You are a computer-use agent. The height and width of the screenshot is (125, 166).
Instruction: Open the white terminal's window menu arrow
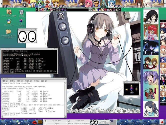click(x=2, y=78)
